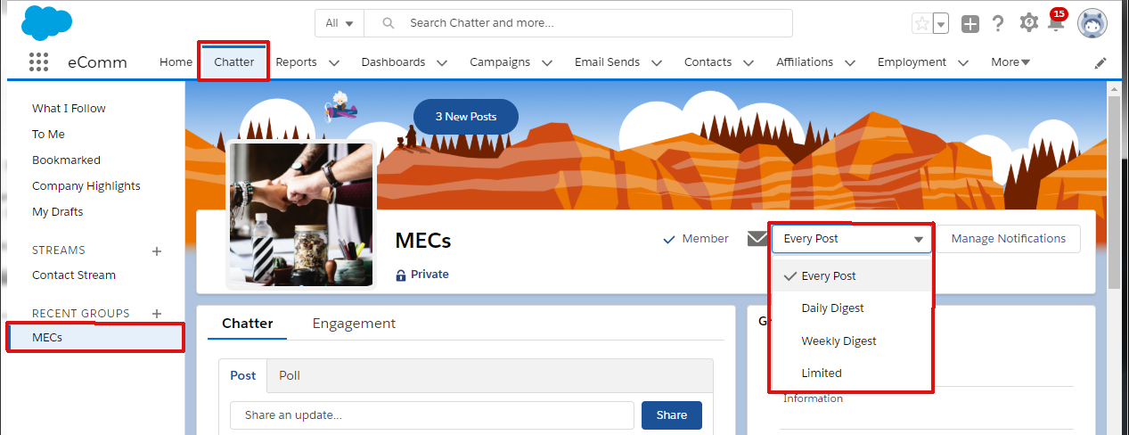The height and width of the screenshot is (435, 1129).
Task: Click the search magnifier icon
Action: (x=388, y=23)
